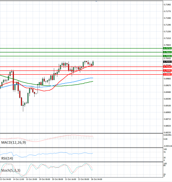Click the 0.69480 price axis value
This screenshot has width=172, height=182.
[x=167, y=92]
